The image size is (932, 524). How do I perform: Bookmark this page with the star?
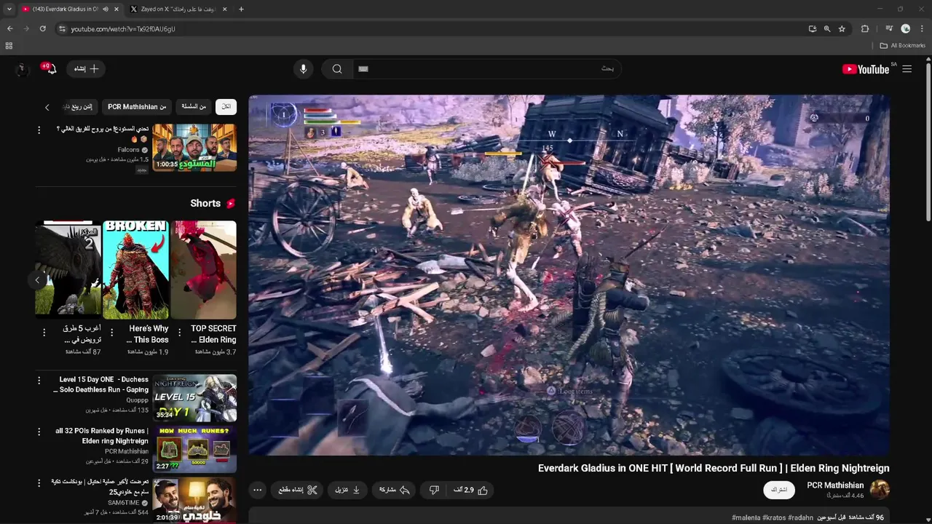[842, 29]
